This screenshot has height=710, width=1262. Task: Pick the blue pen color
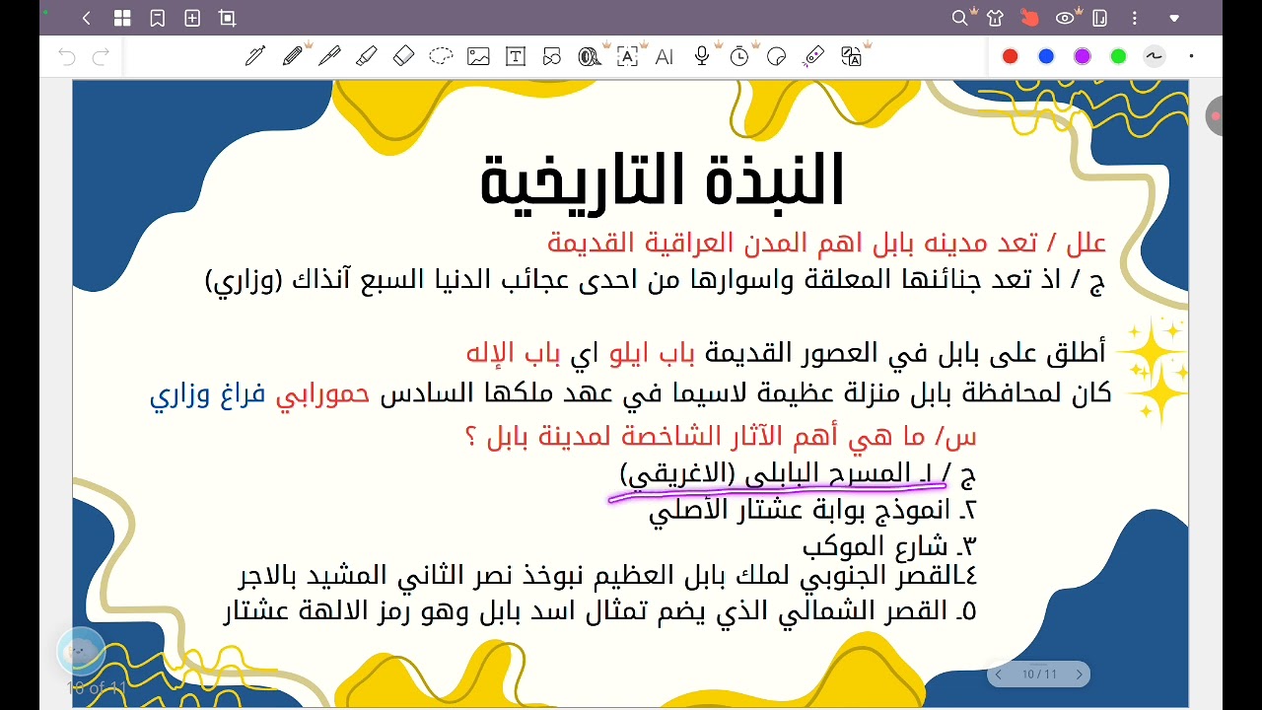1046,56
